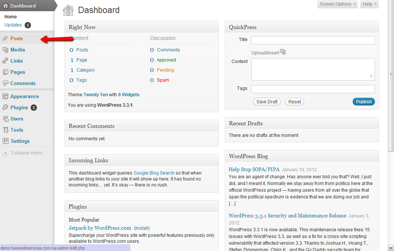This screenshot has width=394, height=251.
Task: Click the Posts pushpin icon
Action: [5, 38]
